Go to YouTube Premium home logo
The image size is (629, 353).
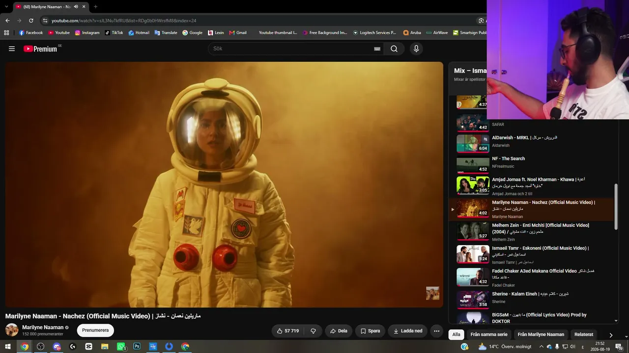[x=40, y=49]
